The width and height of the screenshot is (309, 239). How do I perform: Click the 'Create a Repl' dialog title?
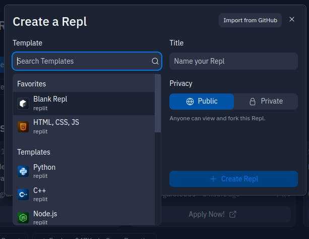50,22
